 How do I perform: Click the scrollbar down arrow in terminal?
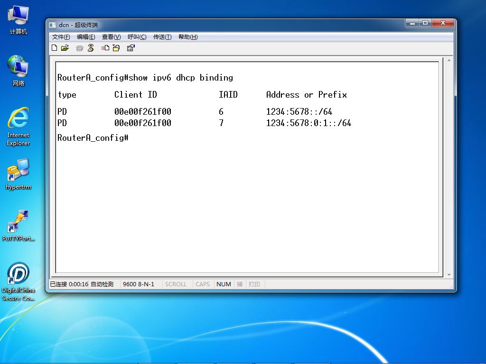pyautogui.click(x=449, y=274)
